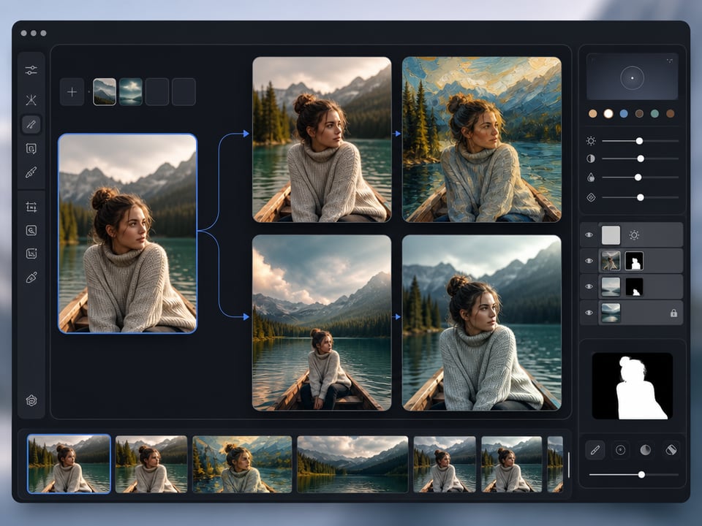Screen dimensions: 702x526
Task: Click the saturation droplet icon
Action: click(x=591, y=178)
